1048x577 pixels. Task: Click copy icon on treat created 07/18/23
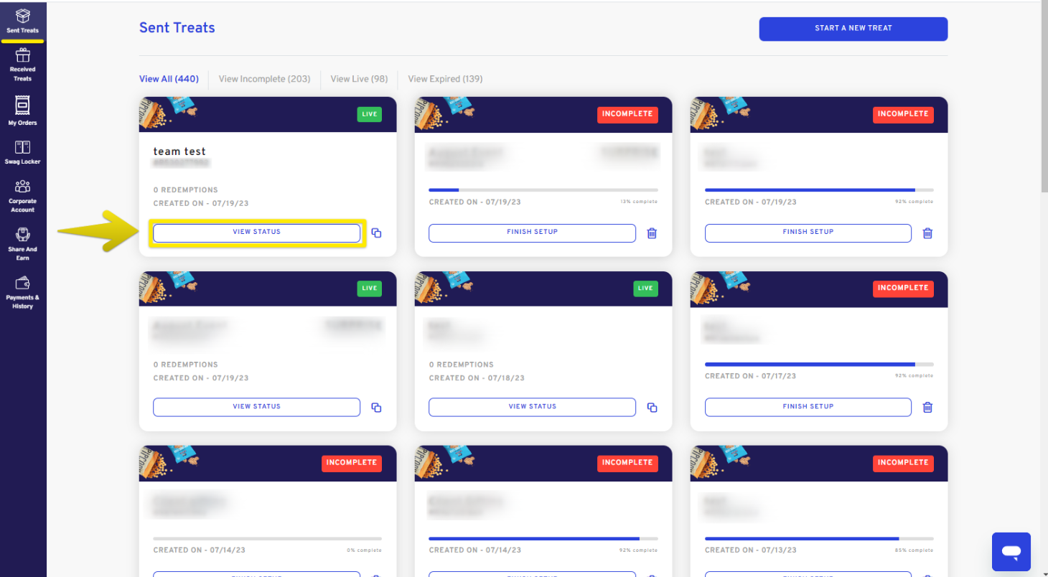click(652, 408)
